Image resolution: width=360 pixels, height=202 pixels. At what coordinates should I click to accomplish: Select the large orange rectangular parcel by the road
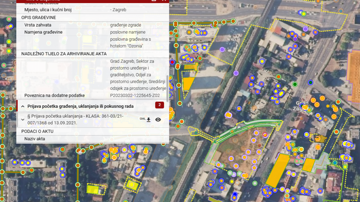coord(278,171)
